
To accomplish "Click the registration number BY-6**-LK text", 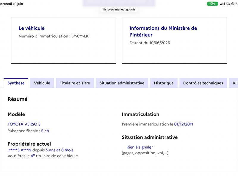I will pos(80,36).
